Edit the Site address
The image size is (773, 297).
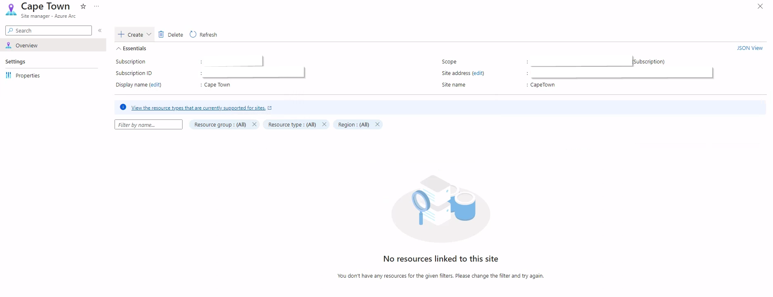tap(478, 73)
